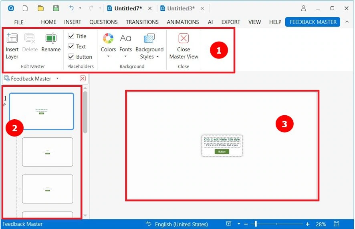Click the master text styles placeholder
This screenshot has height=229, width=355.
(222, 145)
